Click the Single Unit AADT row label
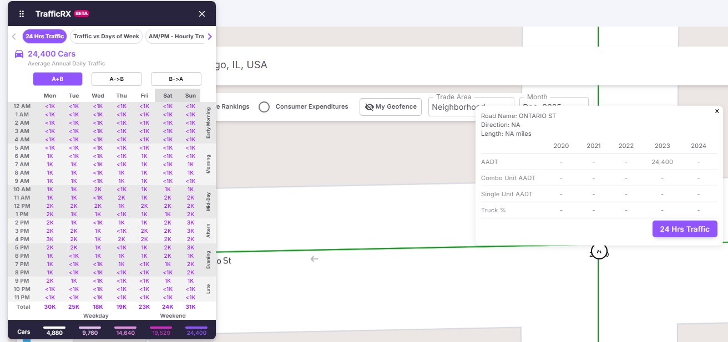728x342 pixels. [507, 194]
